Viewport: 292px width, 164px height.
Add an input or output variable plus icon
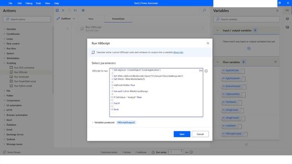pyautogui.click(x=249, y=48)
